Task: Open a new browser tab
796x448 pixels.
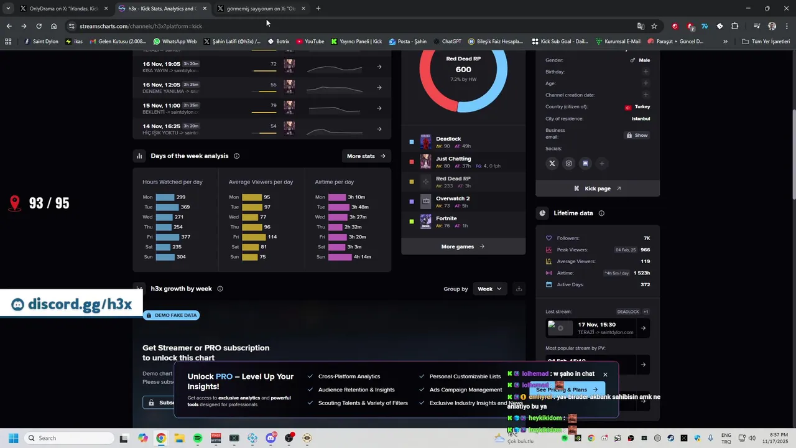Action: coord(318,9)
